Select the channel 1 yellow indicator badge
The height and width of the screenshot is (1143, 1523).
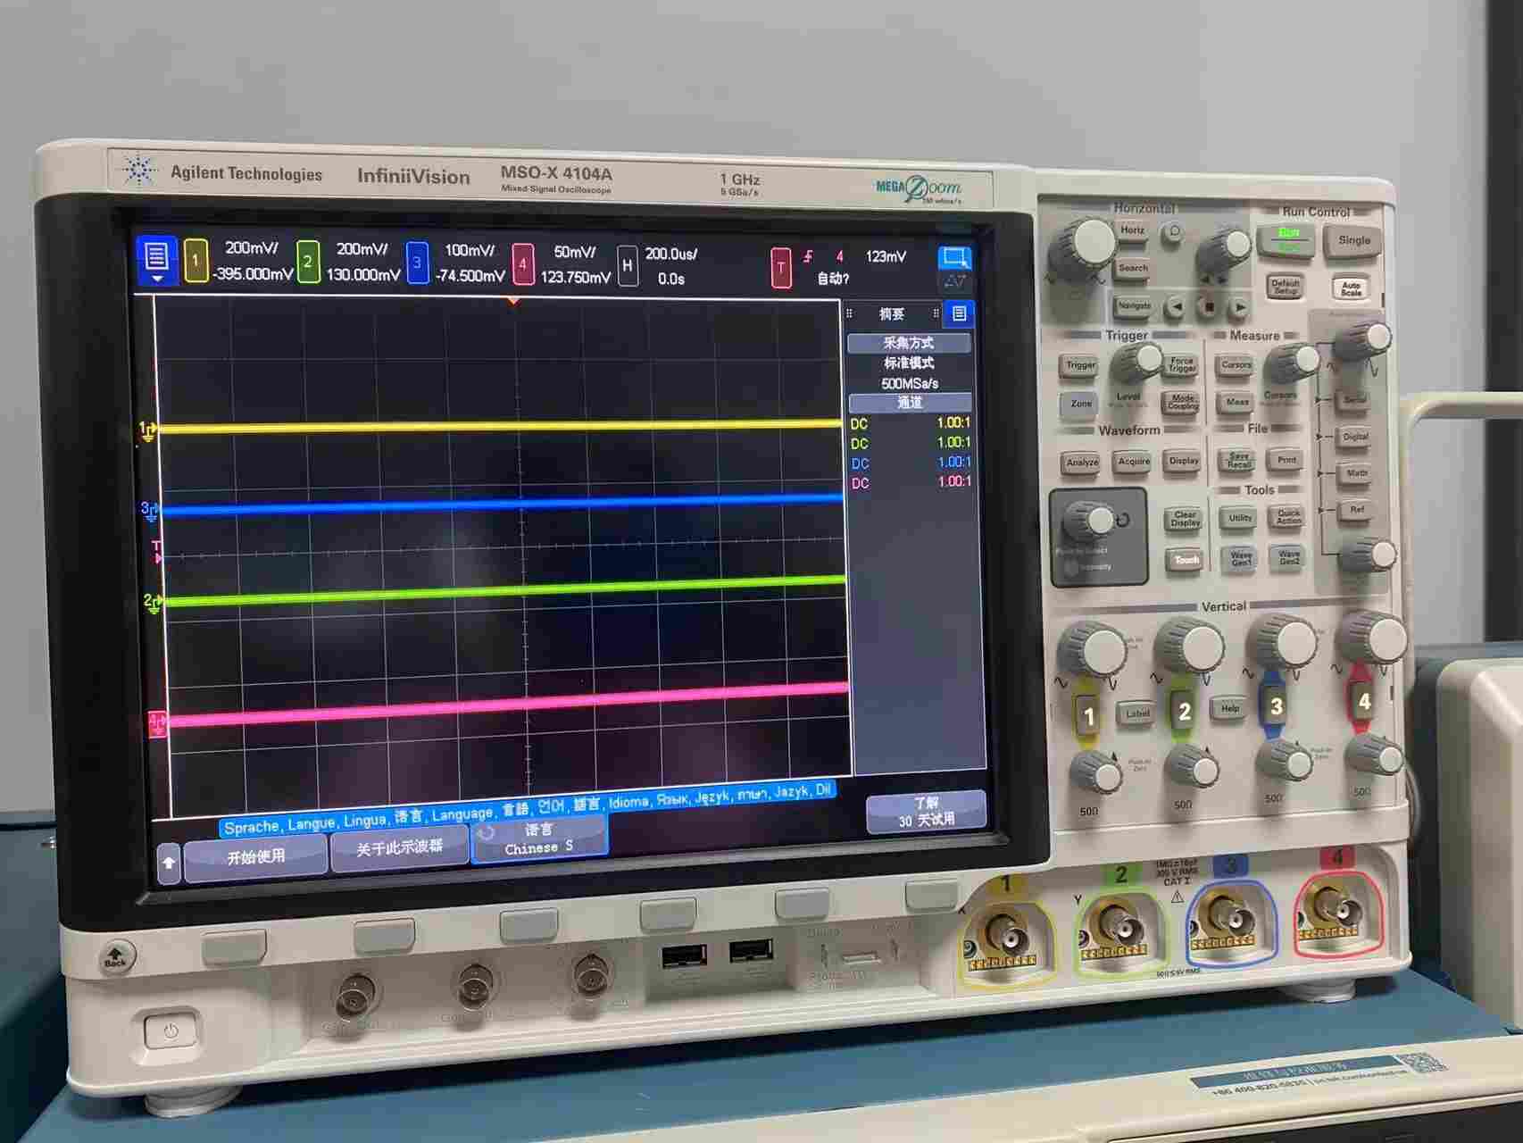pos(195,263)
